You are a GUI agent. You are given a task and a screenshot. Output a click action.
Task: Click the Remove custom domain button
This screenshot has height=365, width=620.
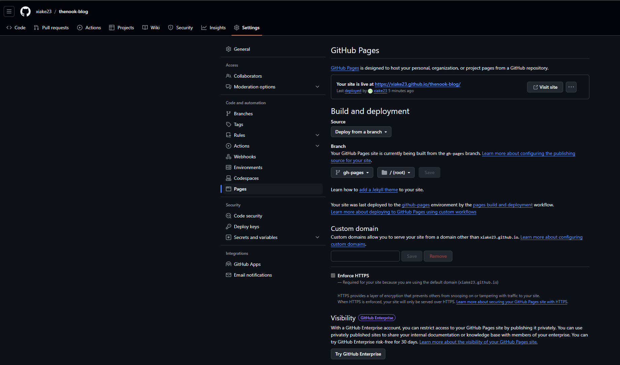point(438,256)
